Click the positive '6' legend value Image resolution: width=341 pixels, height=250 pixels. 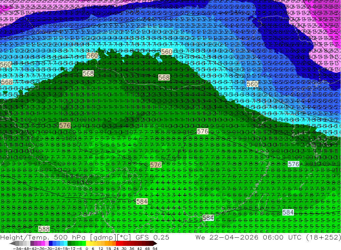click(93, 249)
